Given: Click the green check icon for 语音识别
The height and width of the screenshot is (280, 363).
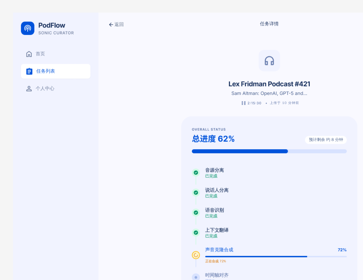Looking at the screenshot, I should point(196,212).
